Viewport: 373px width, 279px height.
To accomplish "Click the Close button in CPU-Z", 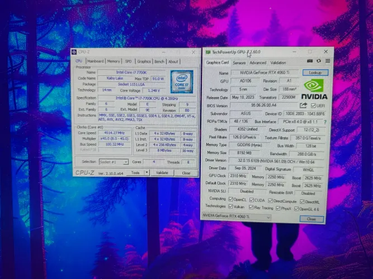I will (186, 173).
